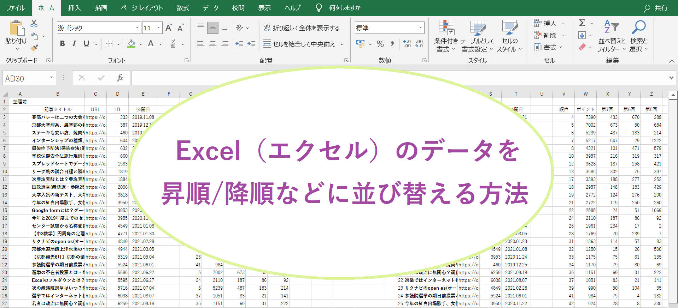
Task: Click accounting number format icon
Action: (360, 44)
